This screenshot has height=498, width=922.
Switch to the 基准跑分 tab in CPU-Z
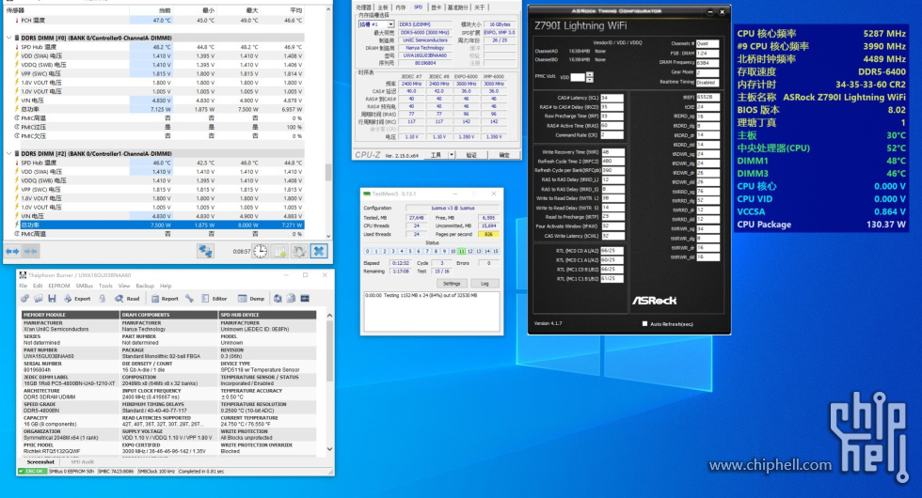pyautogui.click(x=458, y=8)
